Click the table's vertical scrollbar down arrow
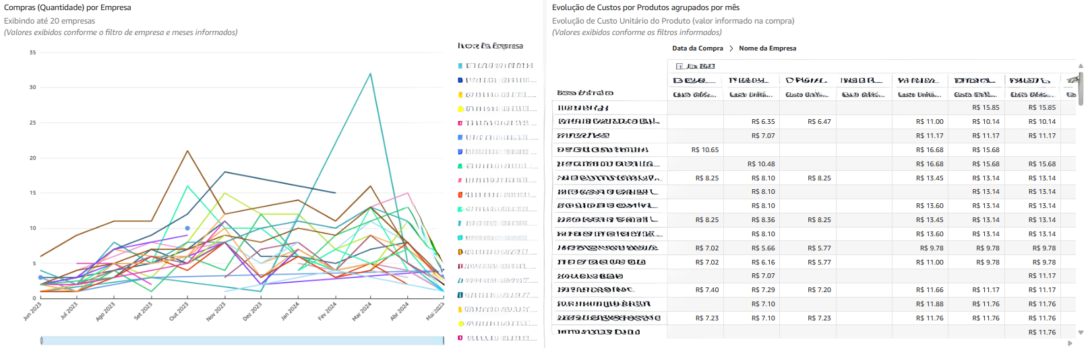Image resolution: width=1090 pixels, height=348 pixels. pos(1081,332)
